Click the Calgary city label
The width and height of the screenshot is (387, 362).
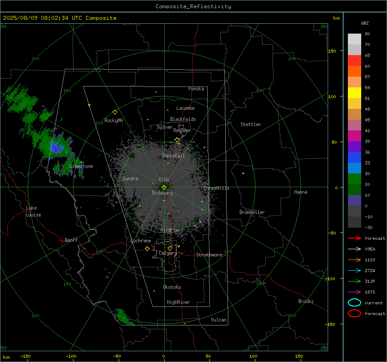[x=168, y=253]
